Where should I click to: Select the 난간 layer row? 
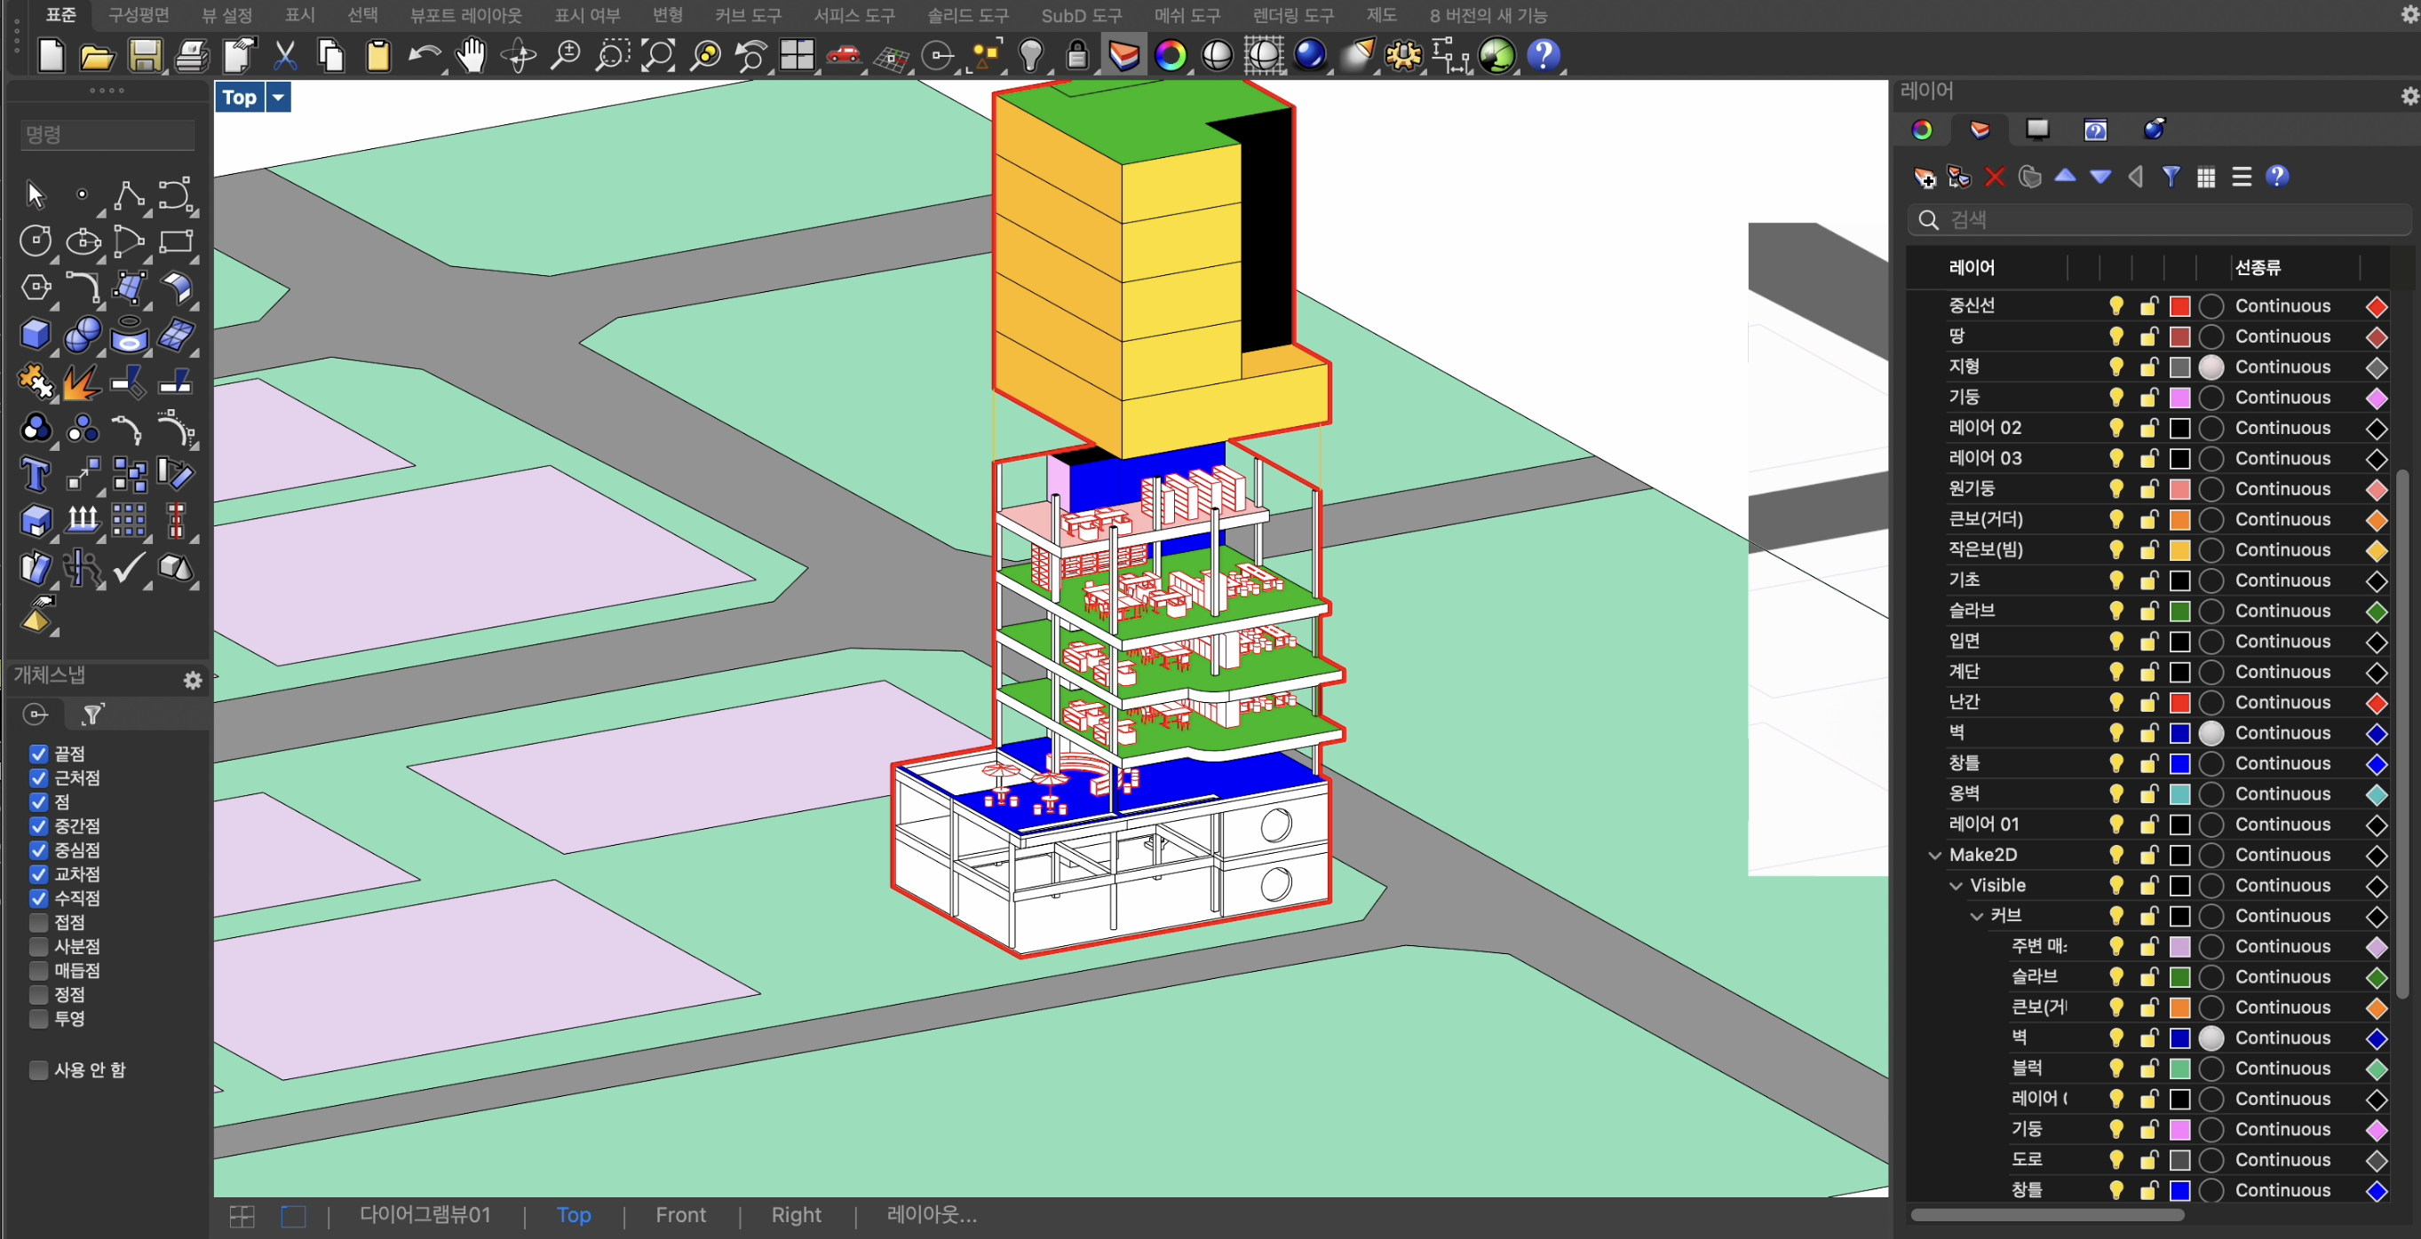[2148, 703]
